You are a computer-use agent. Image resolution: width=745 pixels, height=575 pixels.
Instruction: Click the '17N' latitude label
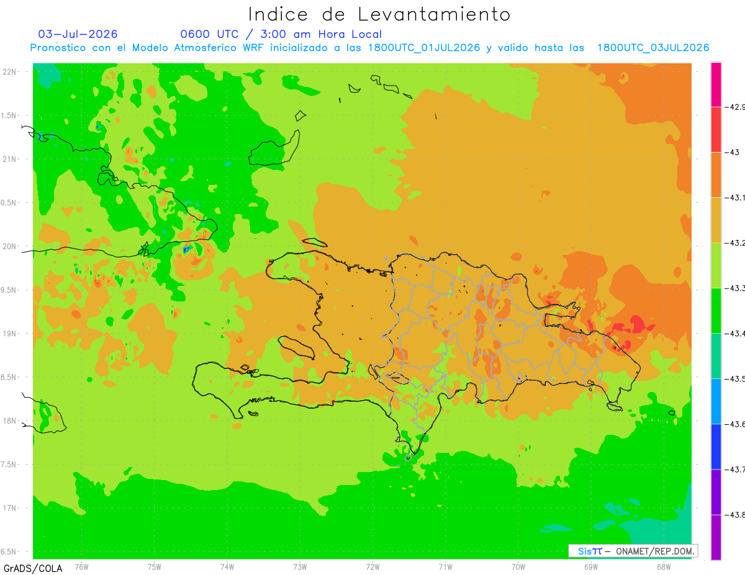point(10,508)
